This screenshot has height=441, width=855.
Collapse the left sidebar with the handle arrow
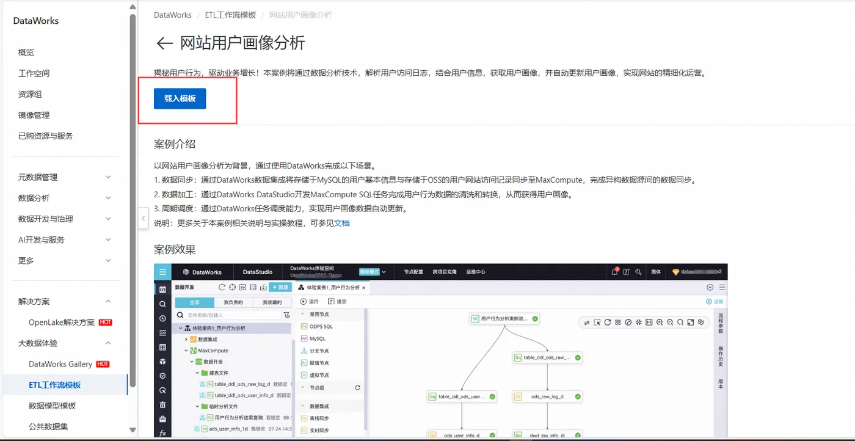(x=143, y=218)
